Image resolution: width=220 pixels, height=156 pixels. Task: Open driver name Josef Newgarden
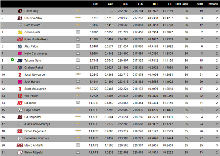[x=35, y=75]
